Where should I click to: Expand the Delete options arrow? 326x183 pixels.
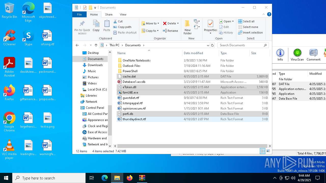(x=178, y=23)
